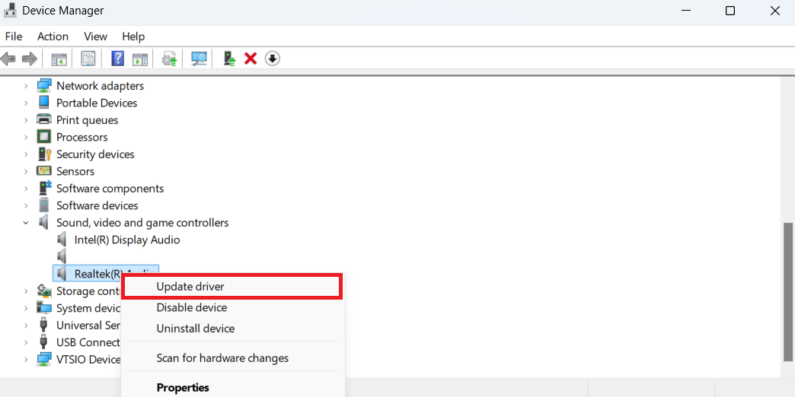Click the Storage controllers category icon
The width and height of the screenshot is (795, 397).
click(44, 291)
